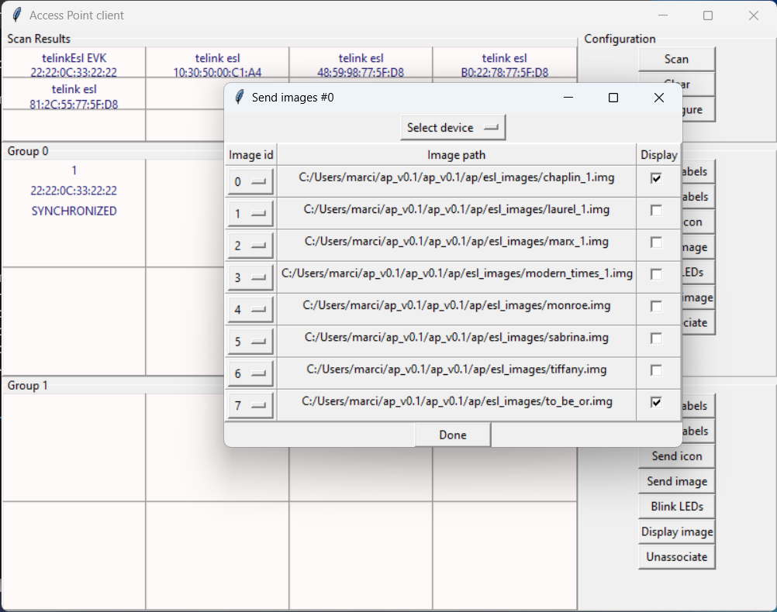Click the Access Point client feather icon
777x612 pixels.
click(x=17, y=15)
